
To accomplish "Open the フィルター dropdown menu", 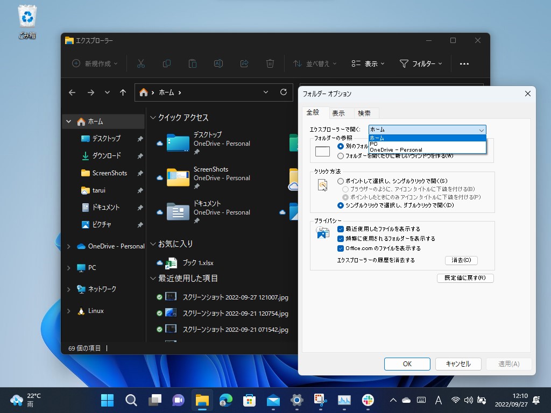I will click(420, 63).
